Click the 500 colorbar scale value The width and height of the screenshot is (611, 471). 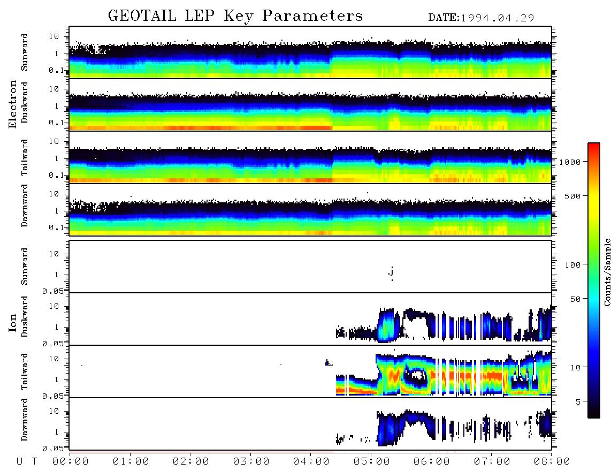pyautogui.click(x=573, y=196)
